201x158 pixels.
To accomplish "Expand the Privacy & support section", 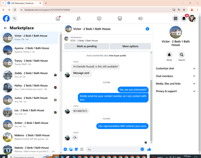I will tap(176, 91).
